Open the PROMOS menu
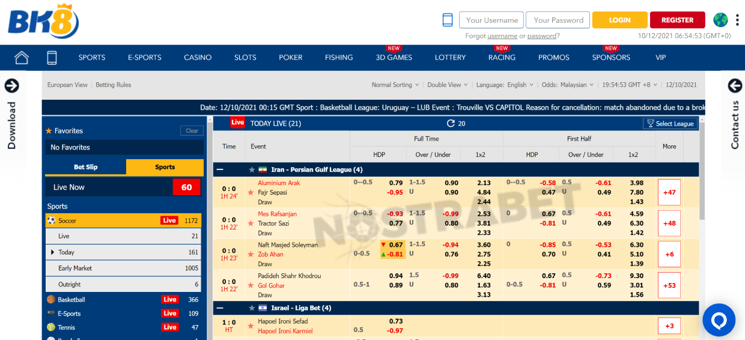This screenshot has height=340, width=745. tap(554, 58)
